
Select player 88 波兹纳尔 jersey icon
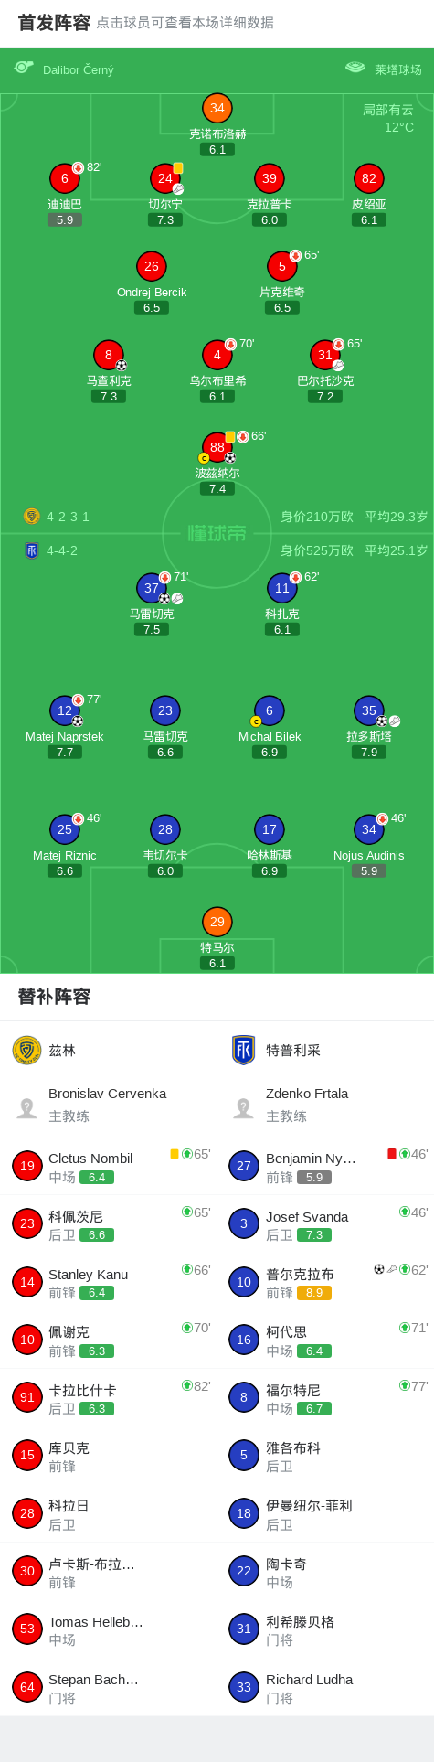217,447
